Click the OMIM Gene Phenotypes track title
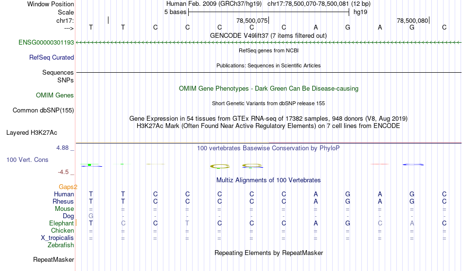Viewport: 462px width, 271px height. coord(268,88)
